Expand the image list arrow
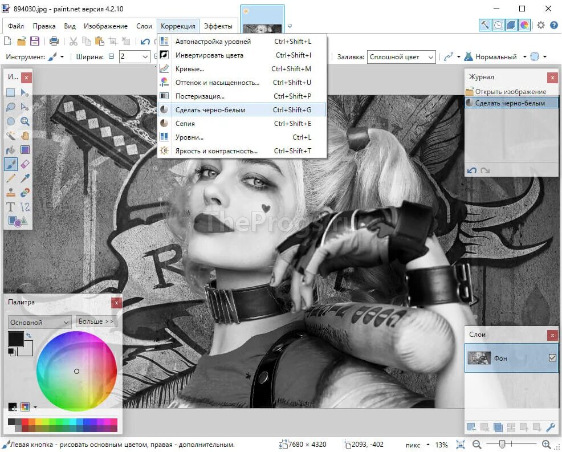The height and width of the screenshot is (452, 562). click(x=290, y=26)
